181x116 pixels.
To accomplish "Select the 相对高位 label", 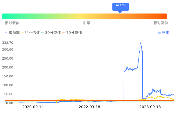I will coord(161,23).
